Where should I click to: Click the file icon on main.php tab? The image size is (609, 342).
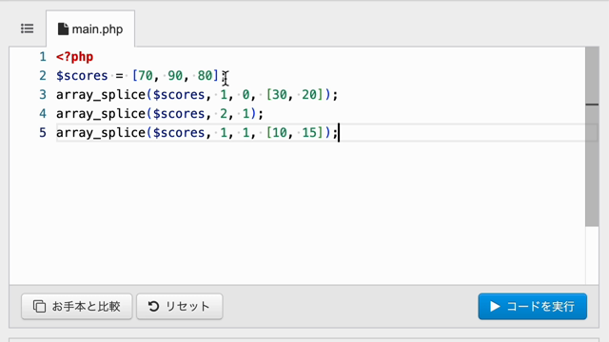[x=63, y=29]
